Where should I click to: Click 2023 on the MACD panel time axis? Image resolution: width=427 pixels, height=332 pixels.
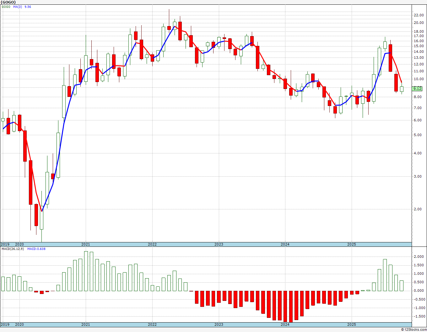(219, 324)
